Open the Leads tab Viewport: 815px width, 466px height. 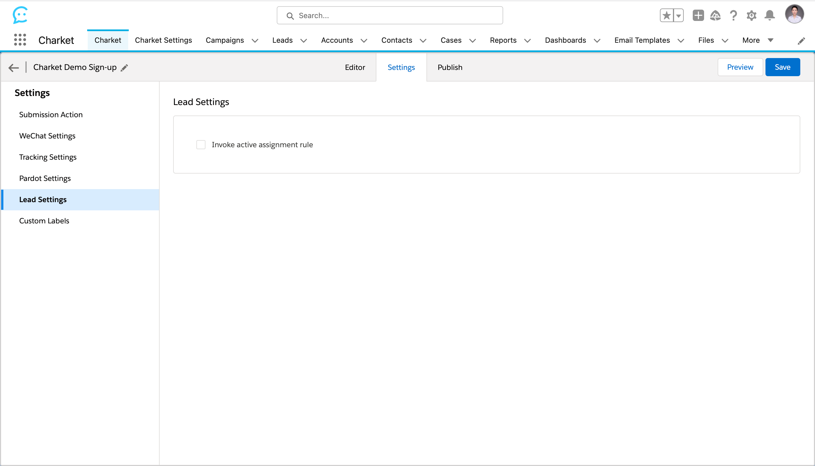(x=282, y=40)
